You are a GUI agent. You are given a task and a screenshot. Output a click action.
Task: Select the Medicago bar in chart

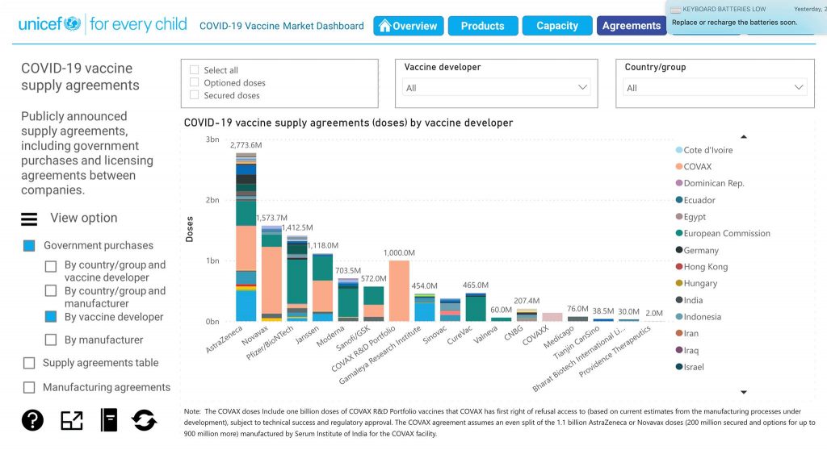pyautogui.click(x=577, y=319)
